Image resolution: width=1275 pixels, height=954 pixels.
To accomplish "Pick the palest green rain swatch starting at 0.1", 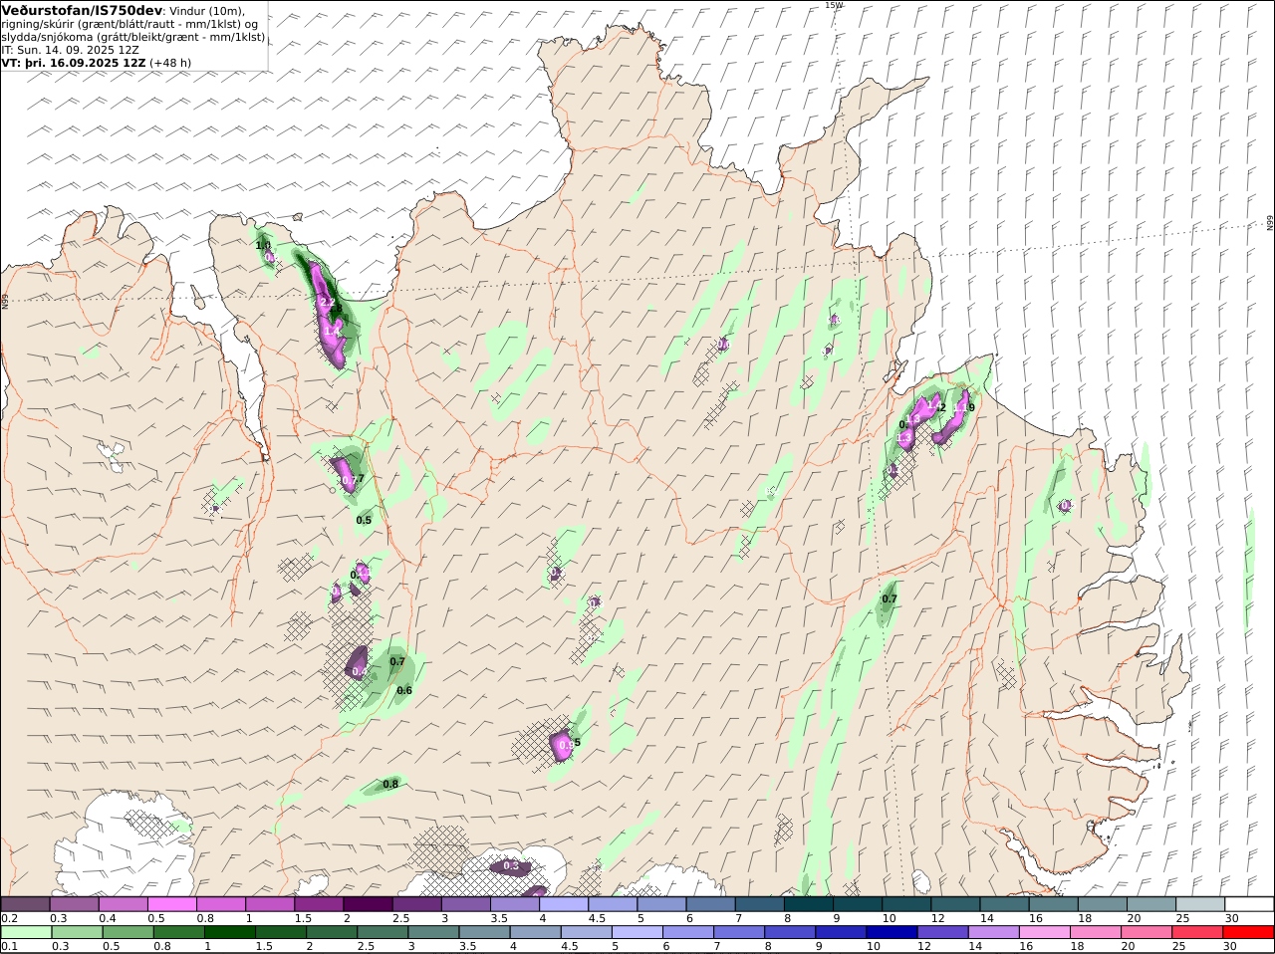I will coord(26,932).
